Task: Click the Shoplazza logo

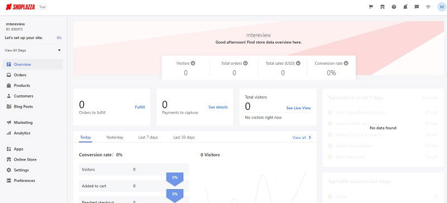Action: (20, 7)
